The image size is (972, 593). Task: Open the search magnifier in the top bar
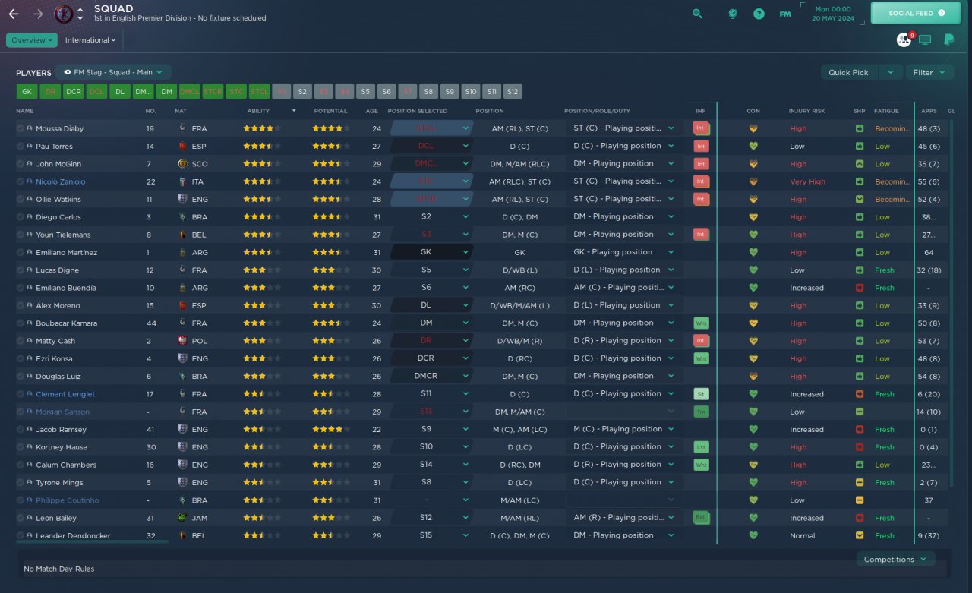[x=697, y=14]
